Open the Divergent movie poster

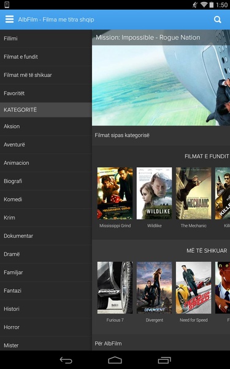click(154, 288)
